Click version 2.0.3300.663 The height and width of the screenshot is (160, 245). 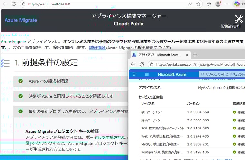click(x=198, y=120)
